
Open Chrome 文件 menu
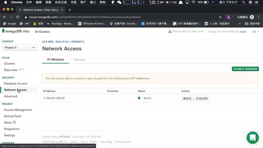[29, 2]
